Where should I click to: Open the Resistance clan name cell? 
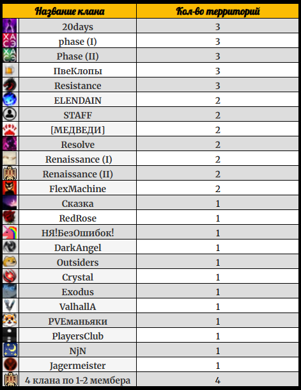pyautogui.click(x=78, y=85)
